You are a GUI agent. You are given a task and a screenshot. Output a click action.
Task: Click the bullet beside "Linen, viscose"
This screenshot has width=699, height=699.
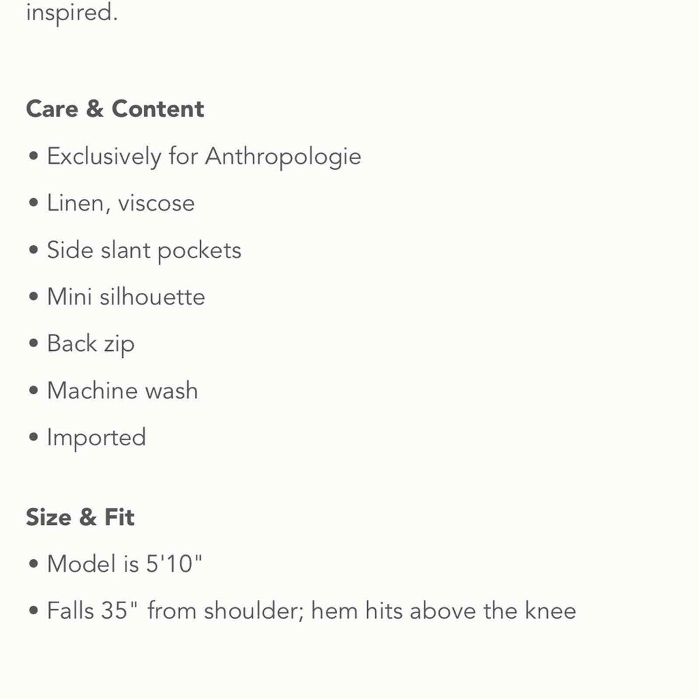[x=33, y=203]
